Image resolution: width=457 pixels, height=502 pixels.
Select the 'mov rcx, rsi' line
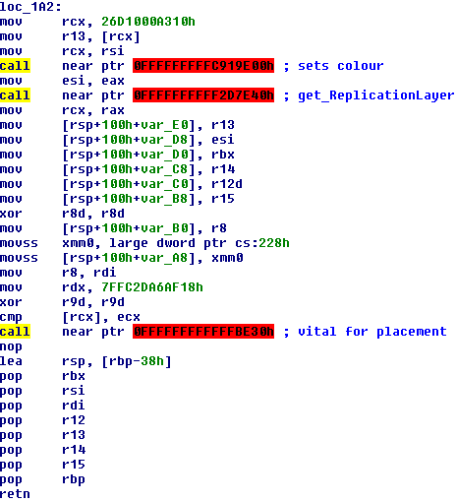click(62, 51)
